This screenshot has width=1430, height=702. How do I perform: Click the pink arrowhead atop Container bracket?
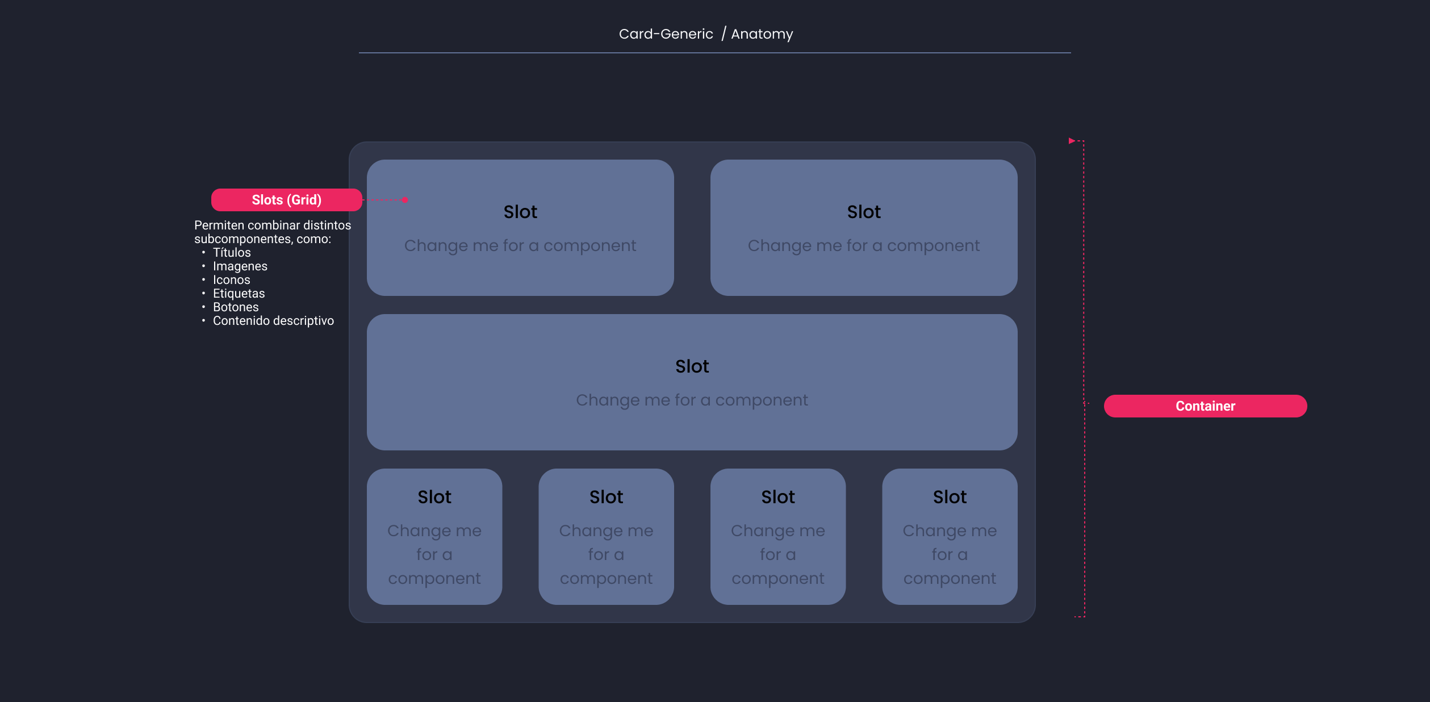coord(1072,141)
